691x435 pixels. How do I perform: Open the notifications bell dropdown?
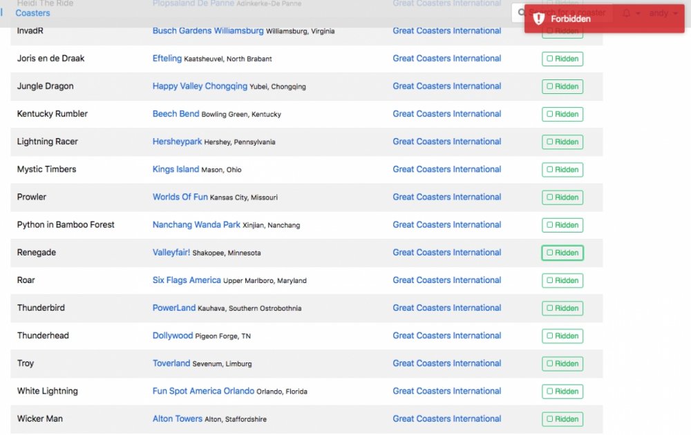(630, 13)
